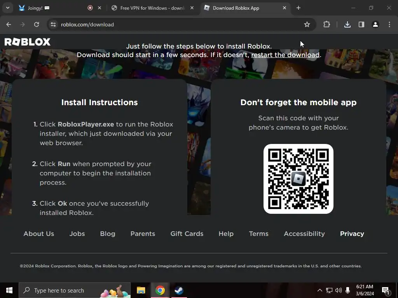Open a new browser tab
The width and height of the screenshot is (398, 298).
298,8
